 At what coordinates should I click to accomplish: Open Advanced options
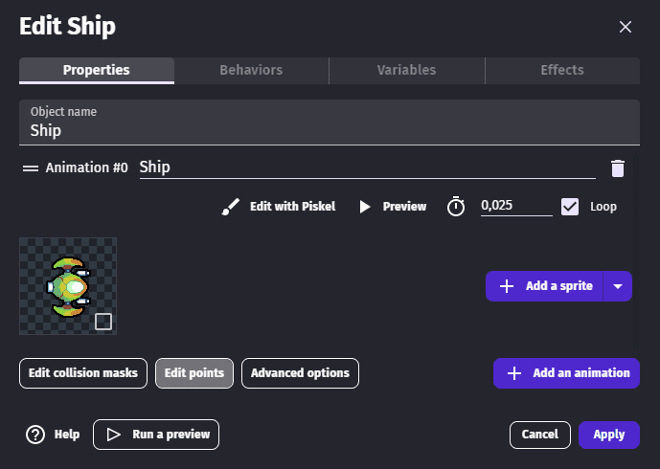(300, 373)
